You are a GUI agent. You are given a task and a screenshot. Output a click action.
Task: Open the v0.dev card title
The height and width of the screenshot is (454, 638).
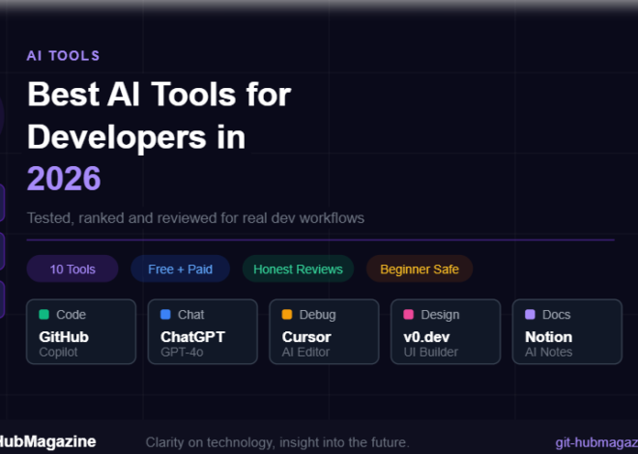(427, 337)
